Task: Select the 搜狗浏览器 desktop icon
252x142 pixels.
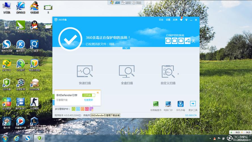Action: tap(7, 46)
